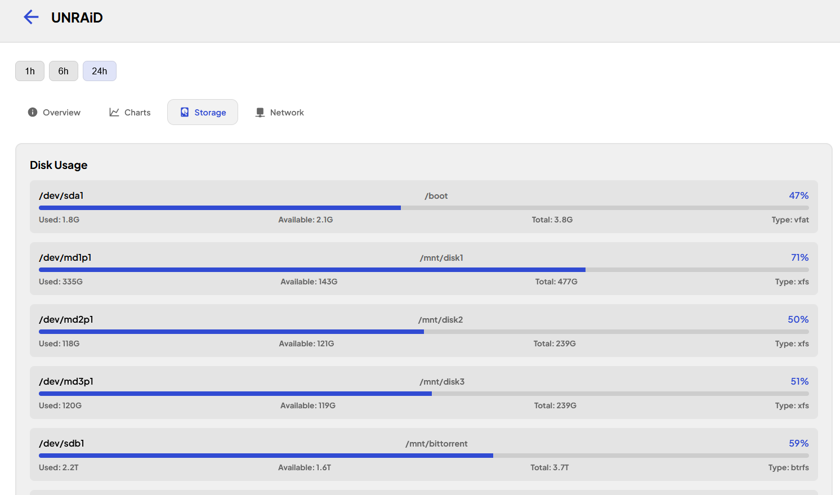
Task: Click the /mnt/bittorrent mount point
Action: (436, 444)
